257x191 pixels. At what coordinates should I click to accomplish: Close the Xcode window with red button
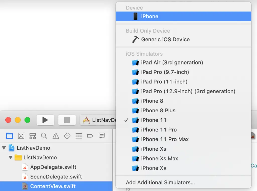point(8,120)
